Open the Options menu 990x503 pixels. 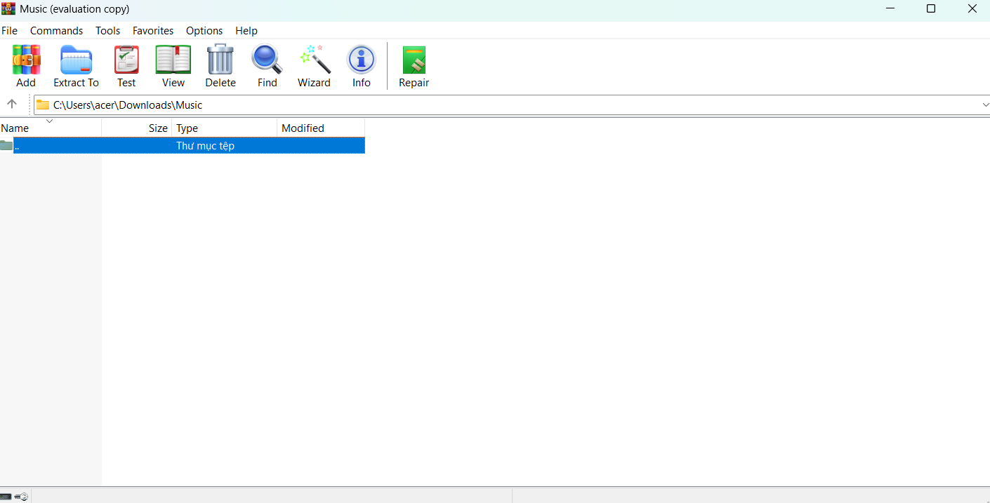click(204, 30)
